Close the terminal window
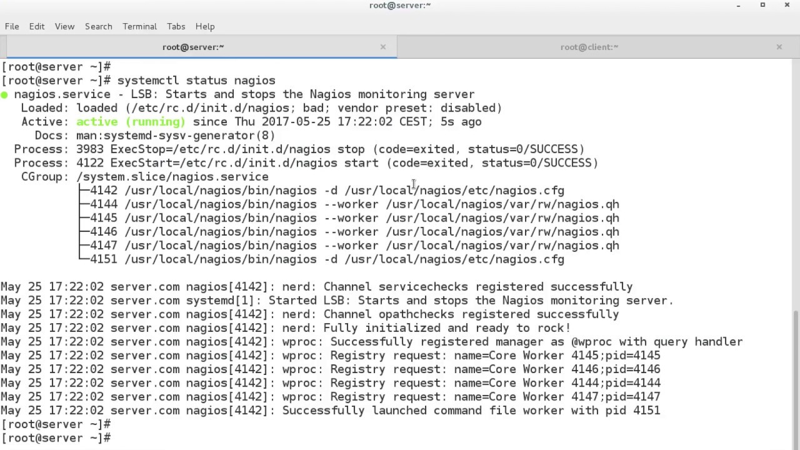The width and height of the screenshot is (800, 450). [x=787, y=5]
